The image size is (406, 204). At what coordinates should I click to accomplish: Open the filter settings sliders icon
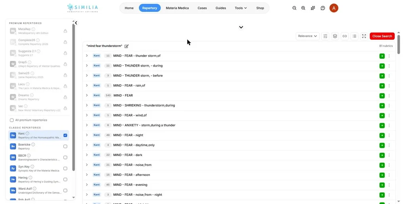point(325,36)
